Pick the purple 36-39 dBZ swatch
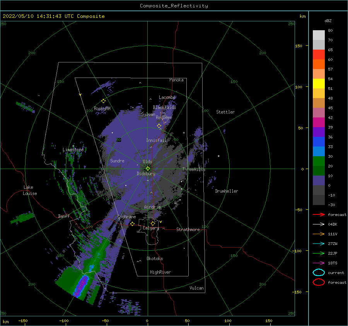 pyautogui.click(x=319, y=132)
